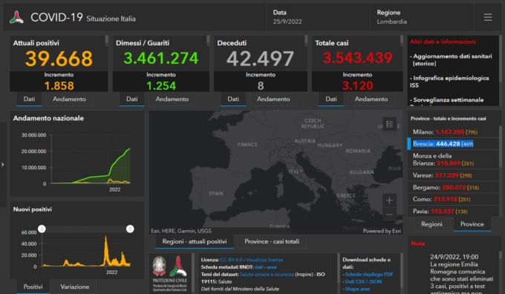Select Como province row
505x294 pixels.
point(453,199)
